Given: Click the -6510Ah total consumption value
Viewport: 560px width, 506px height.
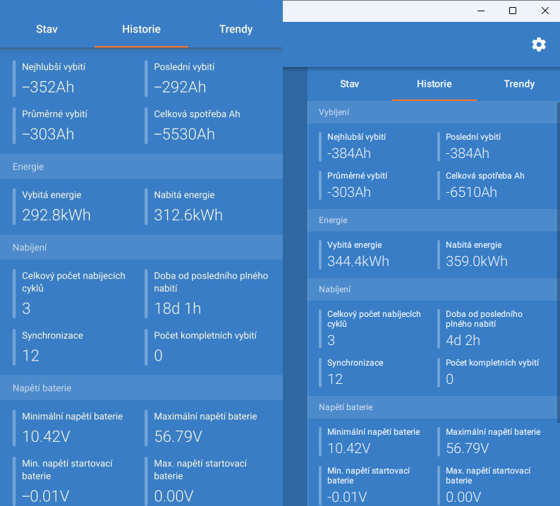Looking at the screenshot, I should pyautogui.click(x=471, y=191).
